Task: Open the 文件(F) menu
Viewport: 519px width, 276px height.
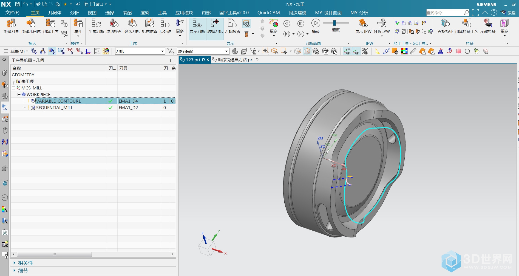Action: 12,13
